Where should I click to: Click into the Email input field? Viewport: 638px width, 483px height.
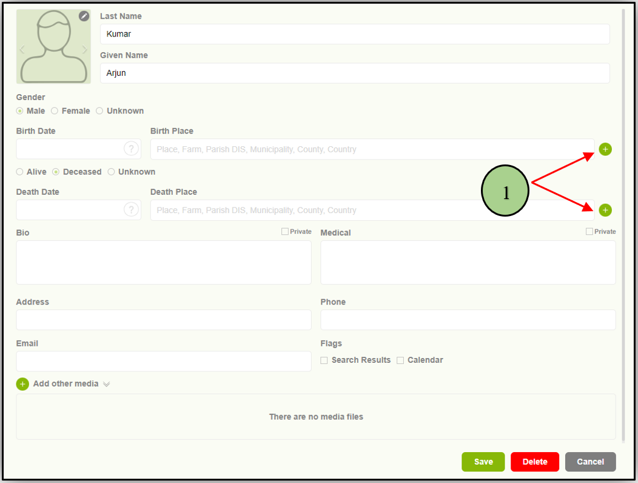coord(164,361)
